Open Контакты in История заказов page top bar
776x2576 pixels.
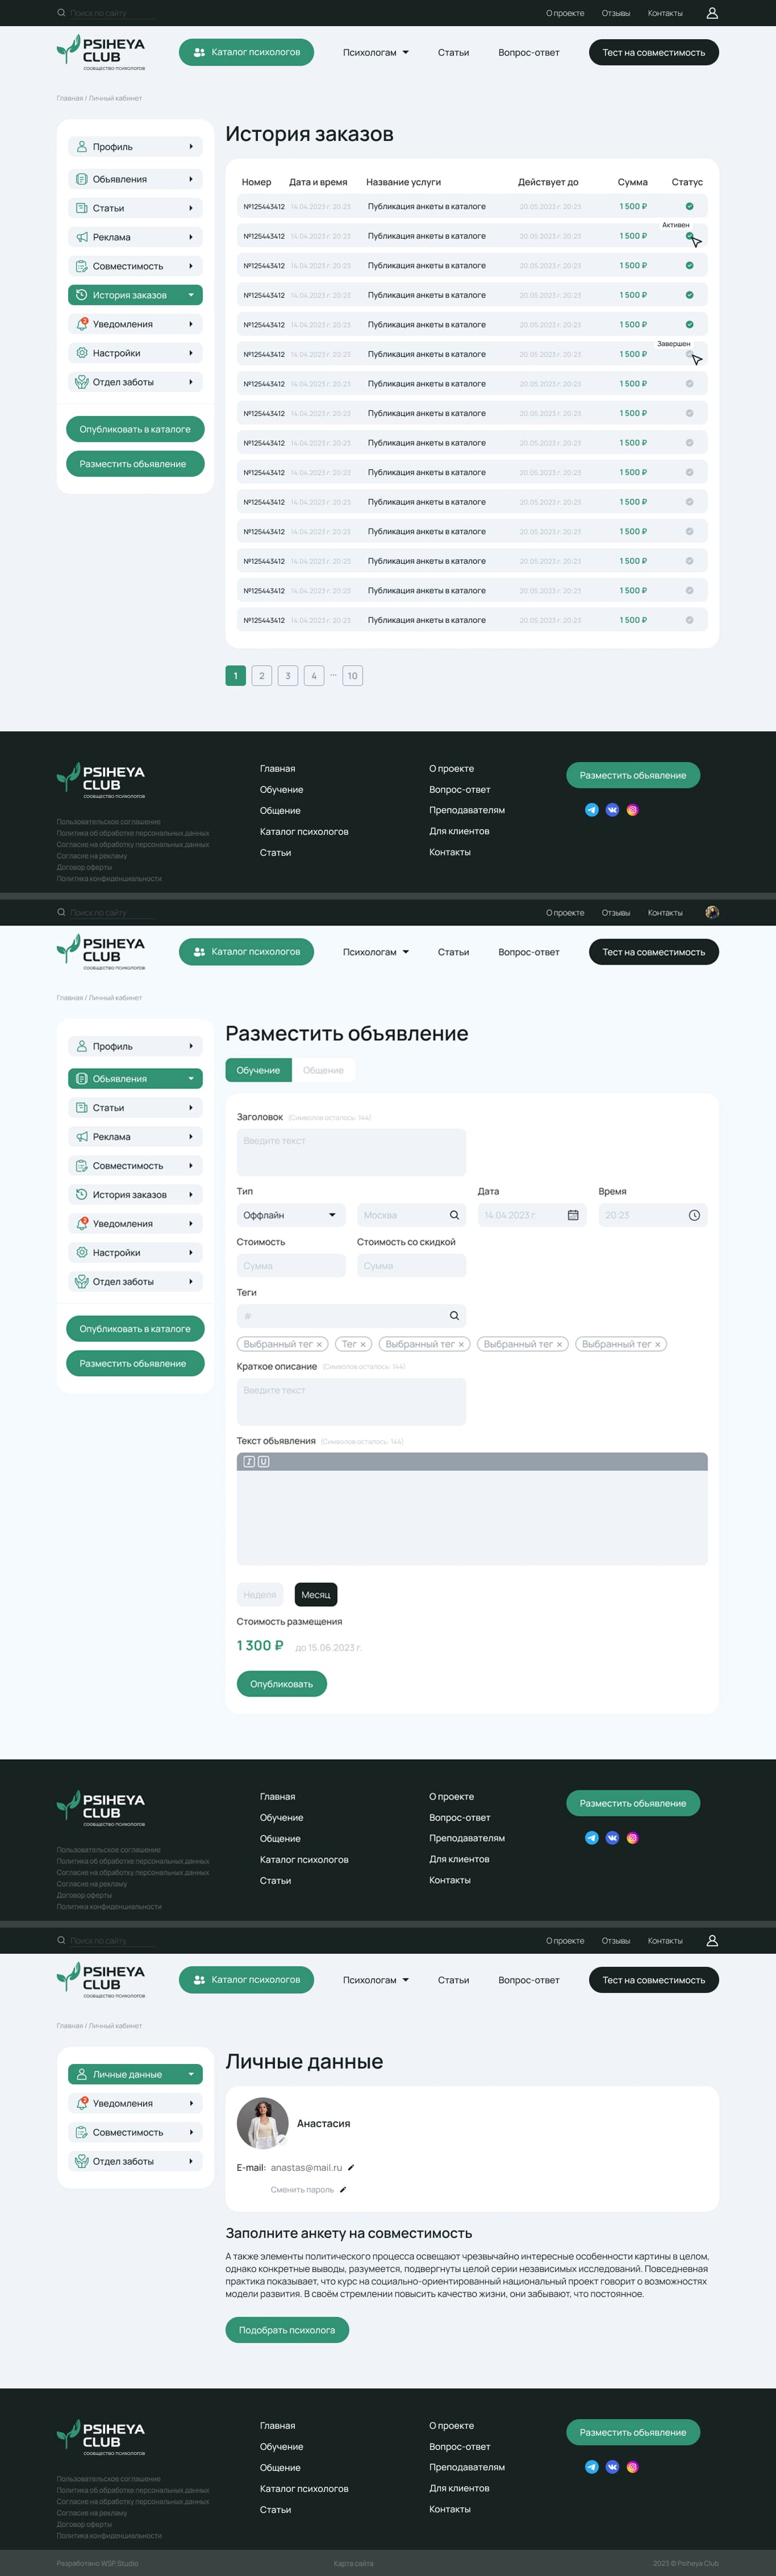(x=665, y=13)
